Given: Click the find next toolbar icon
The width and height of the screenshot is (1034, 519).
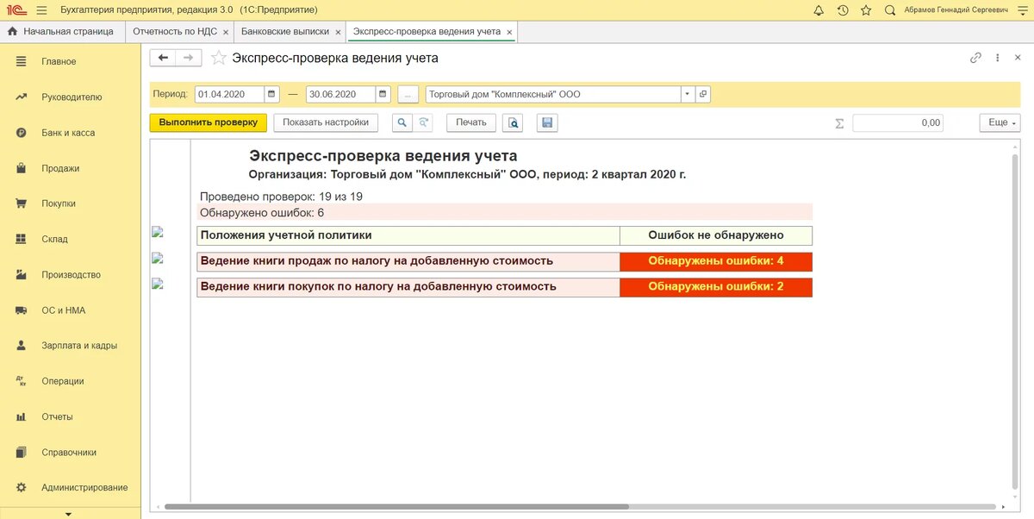Looking at the screenshot, I should click(x=423, y=122).
